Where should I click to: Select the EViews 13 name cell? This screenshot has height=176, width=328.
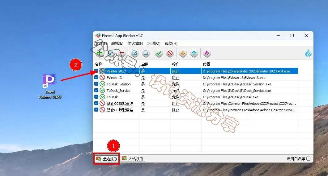click(114, 78)
